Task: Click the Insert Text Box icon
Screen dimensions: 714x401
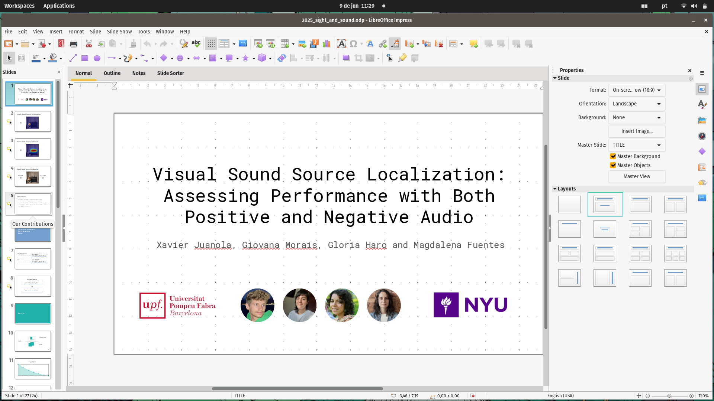Action: pyautogui.click(x=341, y=44)
